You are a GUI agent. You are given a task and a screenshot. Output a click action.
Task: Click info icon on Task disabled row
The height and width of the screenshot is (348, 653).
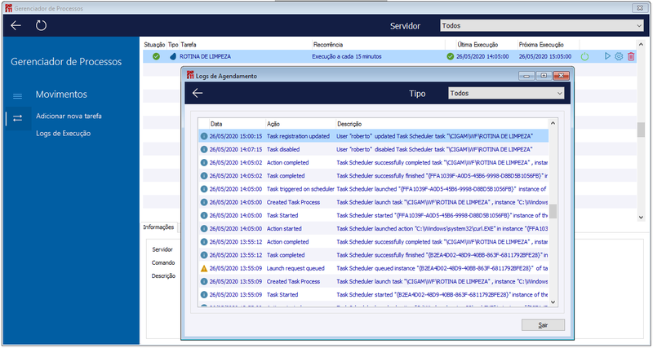[204, 149]
